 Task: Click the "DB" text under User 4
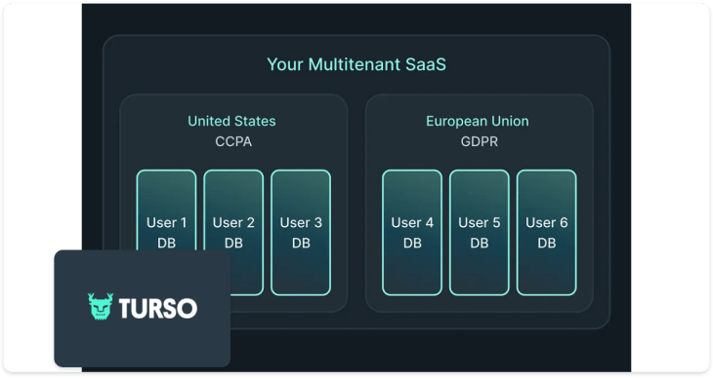[x=412, y=243]
